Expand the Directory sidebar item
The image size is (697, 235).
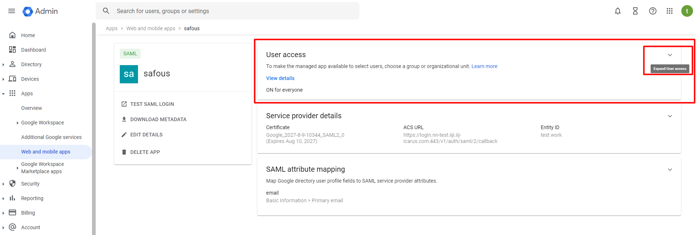tap(31, 64)
